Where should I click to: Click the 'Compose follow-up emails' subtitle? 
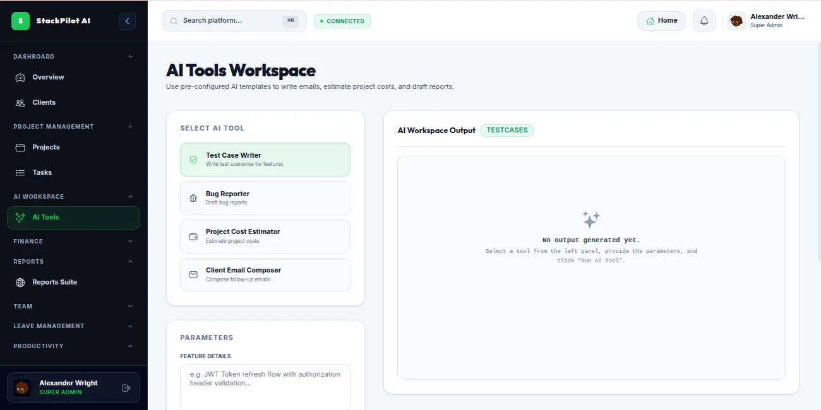(238, 279)
